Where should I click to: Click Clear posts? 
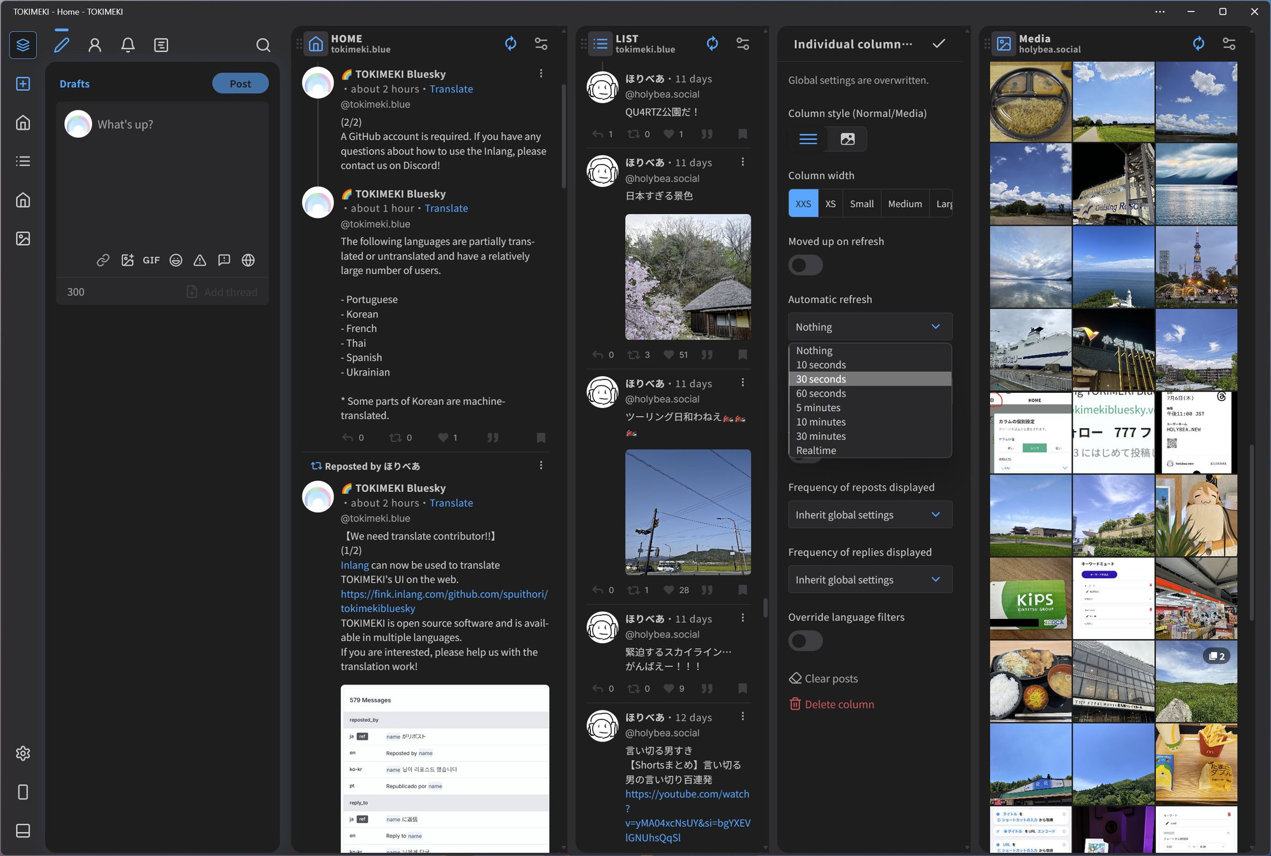824,679
